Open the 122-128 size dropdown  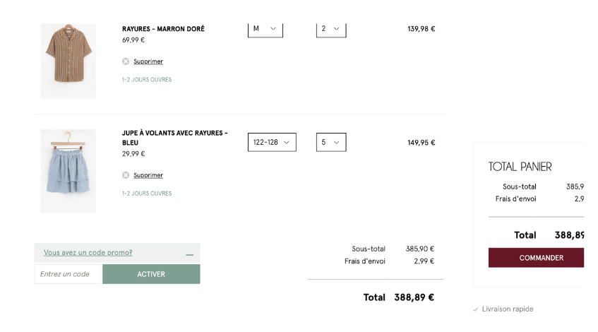[x=272, y=142]
